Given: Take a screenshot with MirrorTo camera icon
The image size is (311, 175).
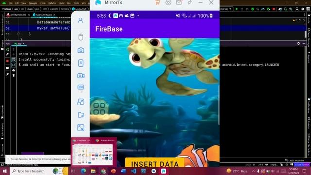Looking at the screenshot, I should [81, 50].
